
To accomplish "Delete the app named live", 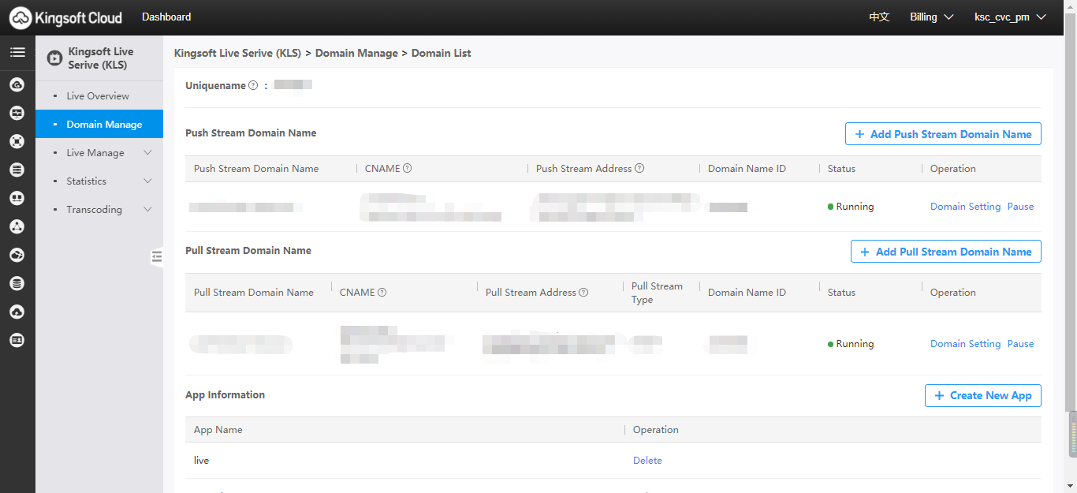I will coord(647,461).
